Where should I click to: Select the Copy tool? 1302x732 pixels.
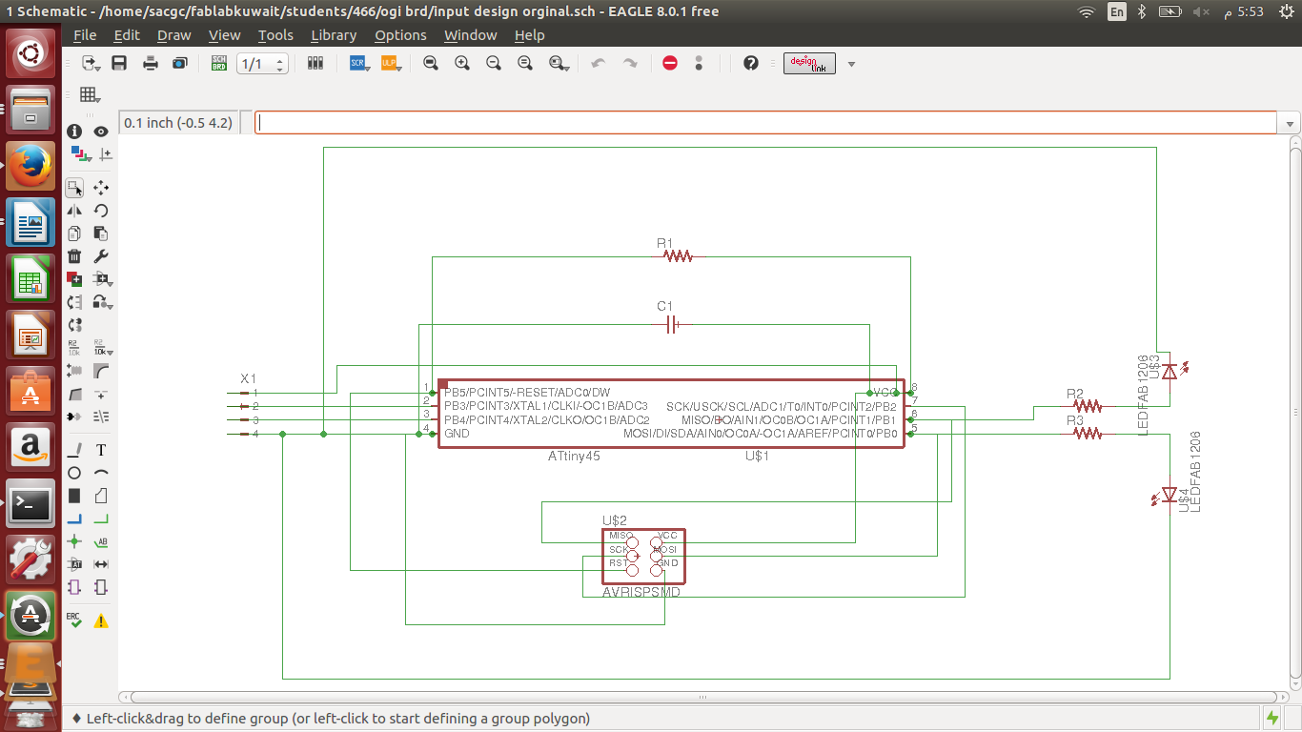coord(74,234)
